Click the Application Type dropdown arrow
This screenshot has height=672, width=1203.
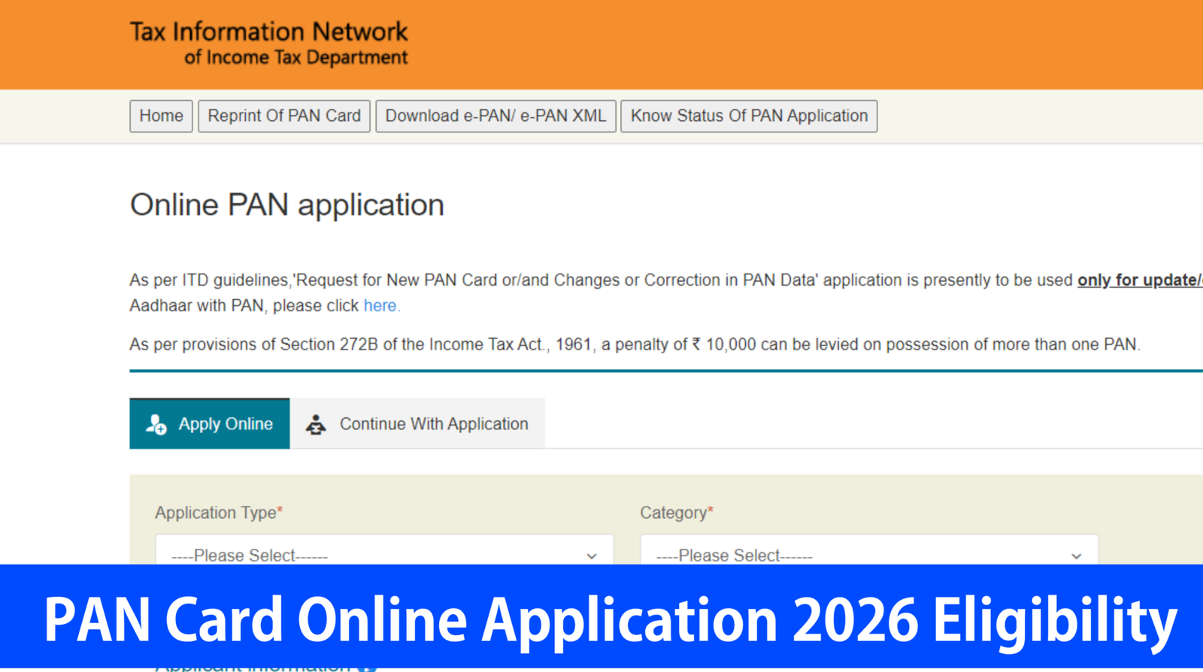pyautogui.click(x=592, y=556)
